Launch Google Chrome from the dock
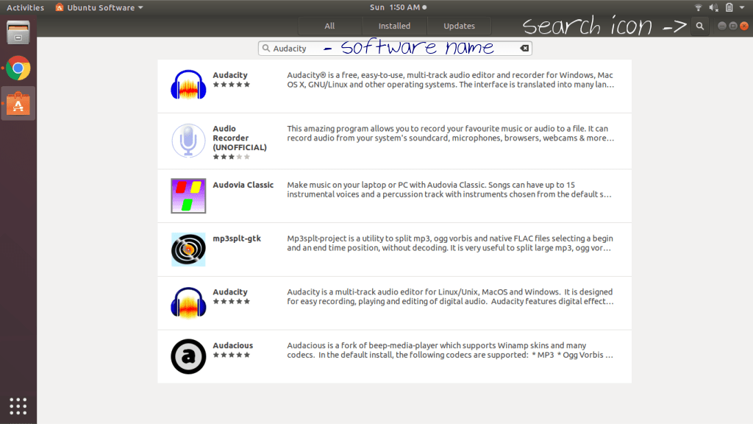 tap(18, 68)
